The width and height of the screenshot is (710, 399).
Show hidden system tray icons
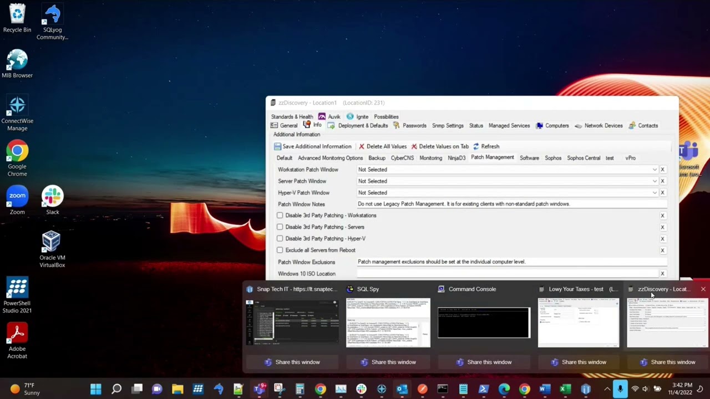pos(607,389)
